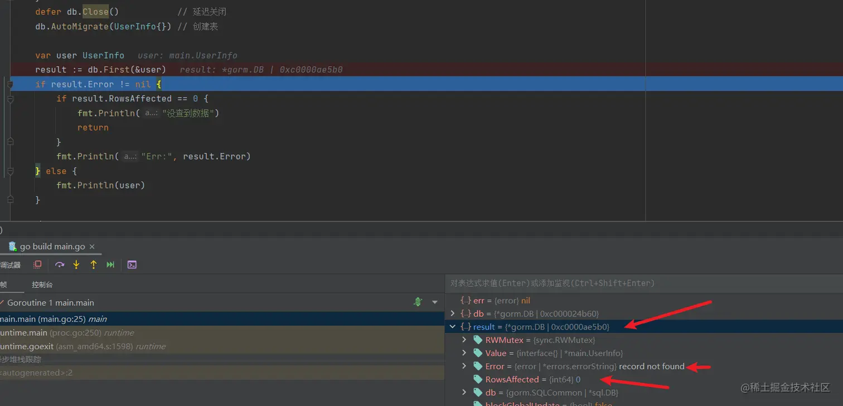Expand the Error field node
Image resolution: width=843 pixels, height=406 pixels.
tap(464, 366)
